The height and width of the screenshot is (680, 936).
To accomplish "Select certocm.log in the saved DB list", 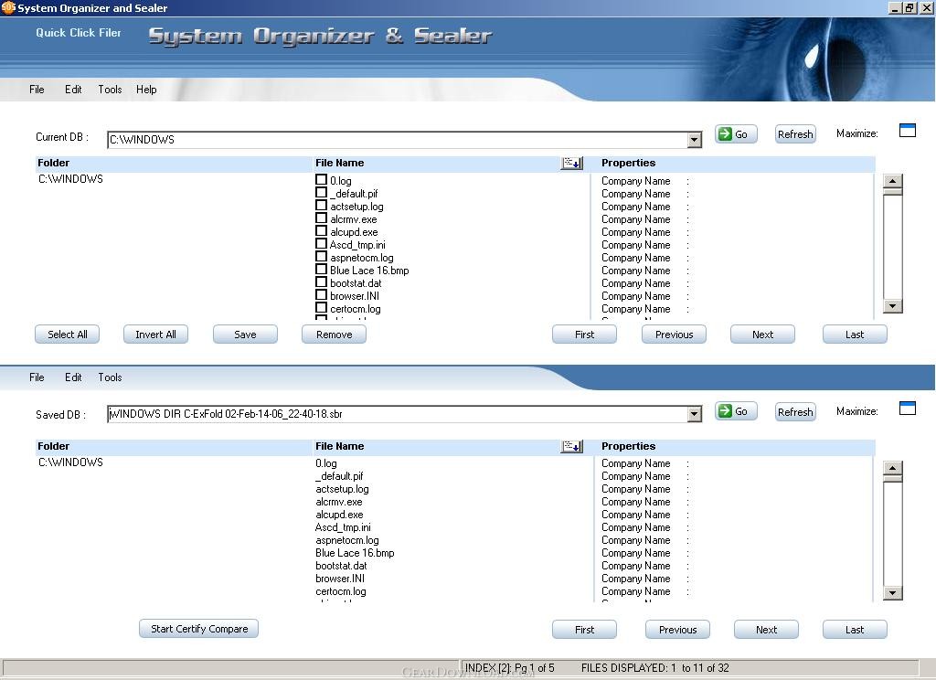I will pos(340,591).
